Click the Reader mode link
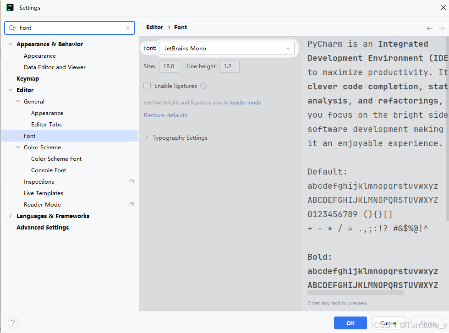 tap(246, 103)
